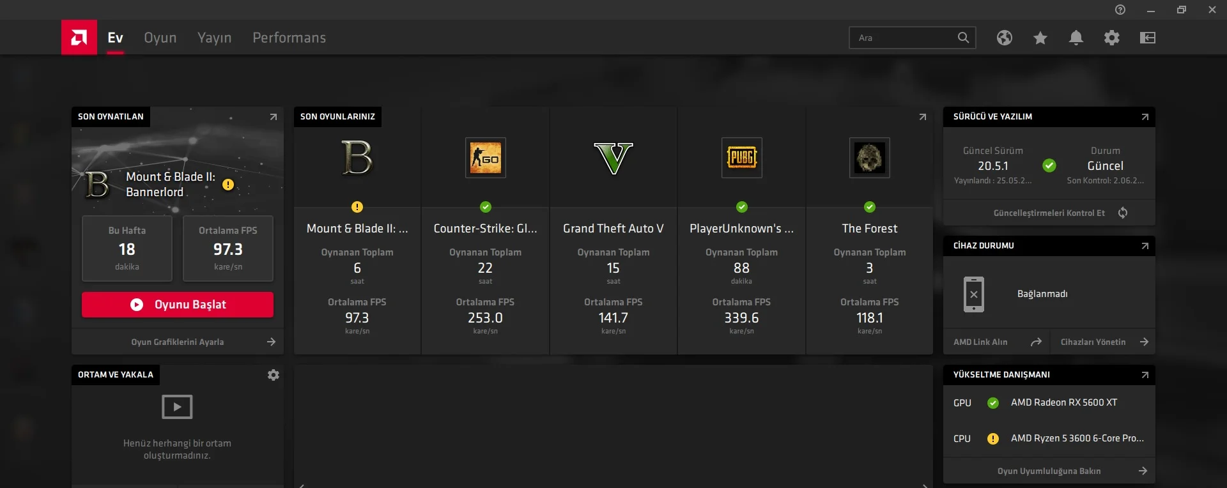Open the help question mark icon
Screen dimensions: 1227x488
[1120, 10]
